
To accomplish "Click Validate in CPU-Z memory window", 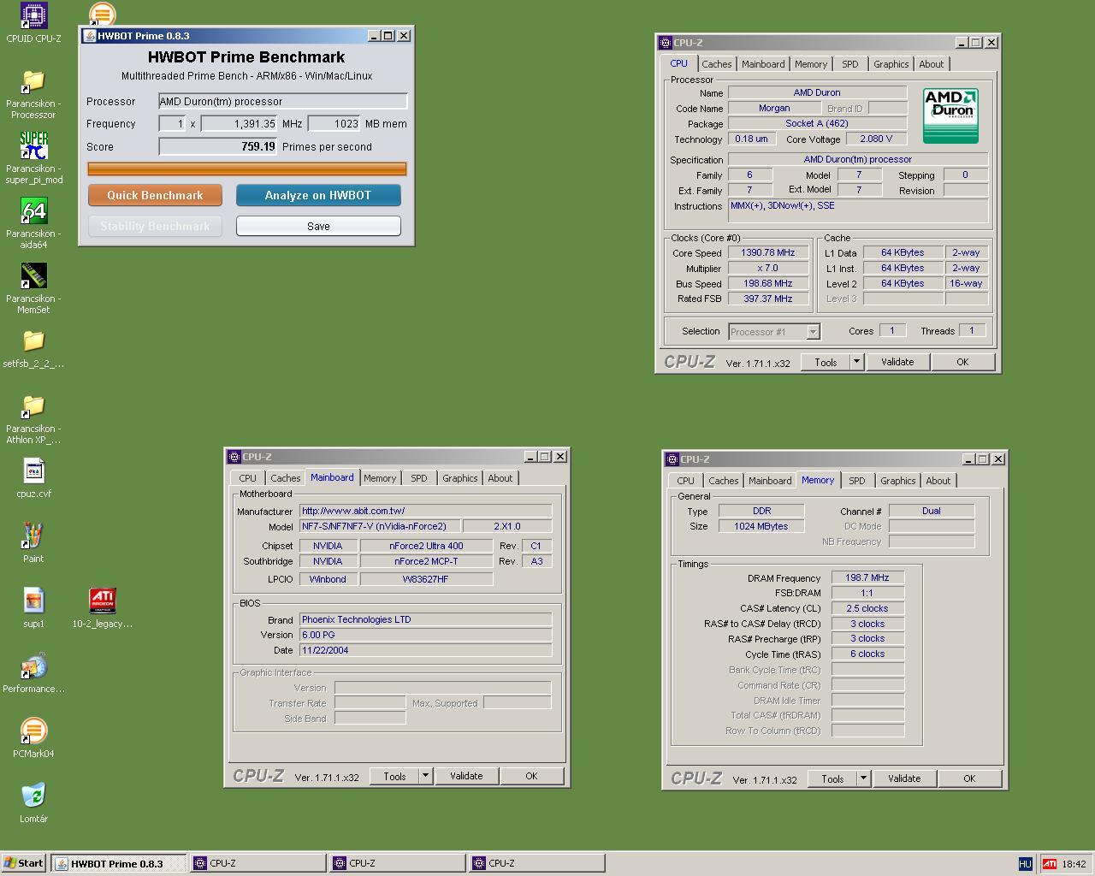I will 904,778.
